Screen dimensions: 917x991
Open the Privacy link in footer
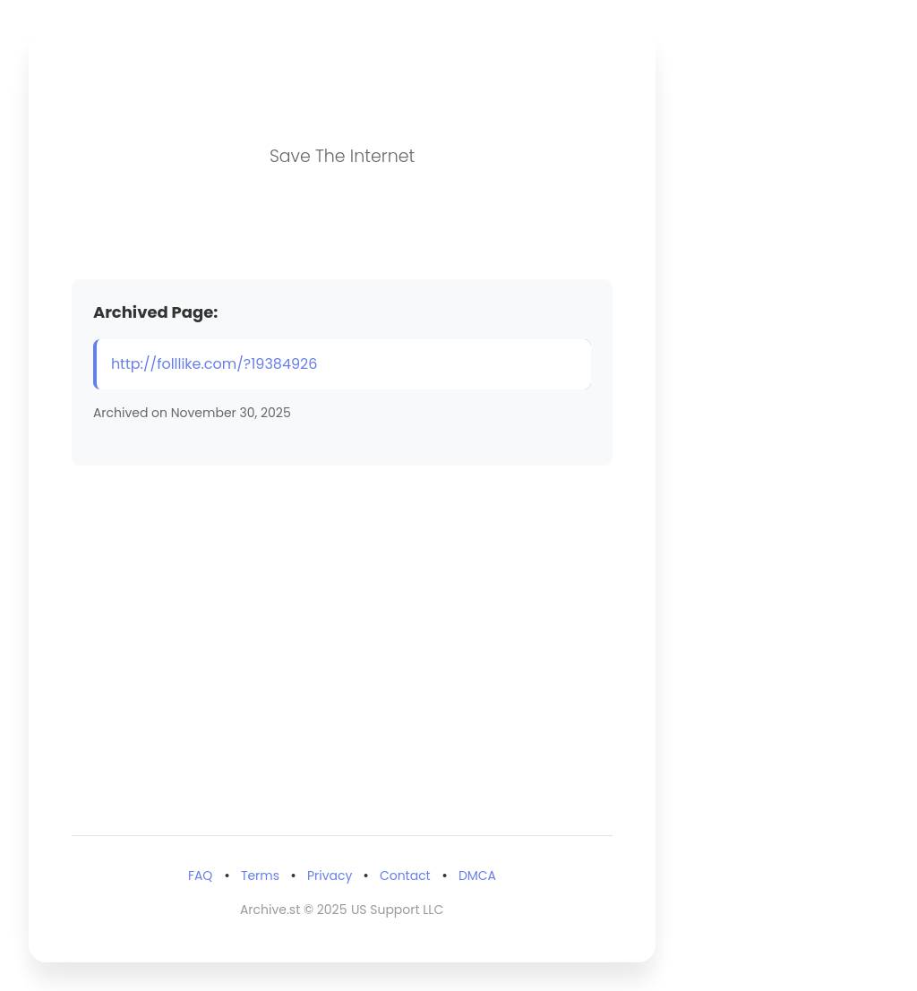point(330,876)
